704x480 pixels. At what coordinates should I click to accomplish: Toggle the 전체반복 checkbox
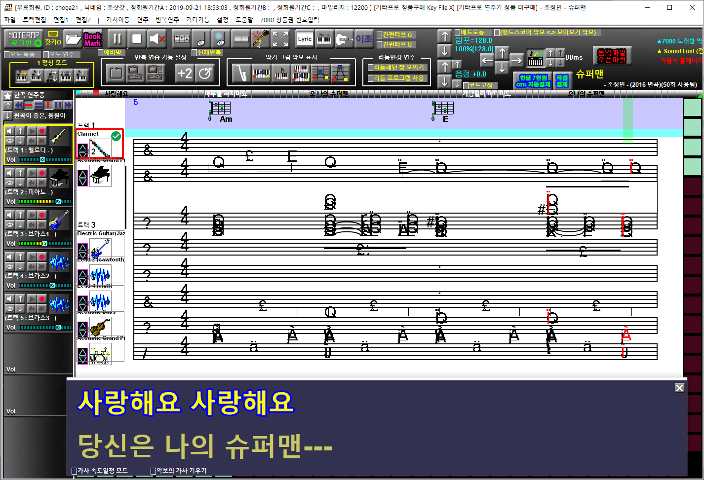(195, 52)
